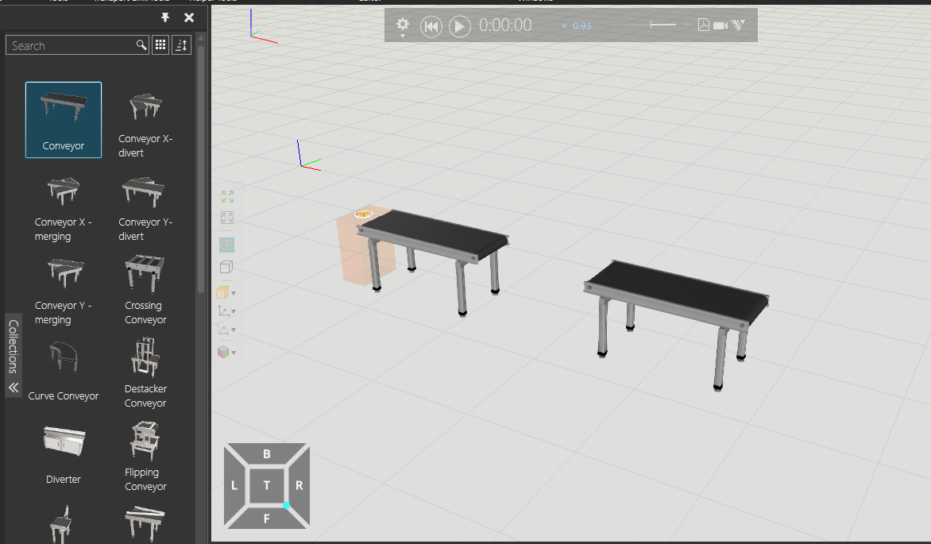
Task: Select Front view on navigation cube
Action: click(267, 518)
